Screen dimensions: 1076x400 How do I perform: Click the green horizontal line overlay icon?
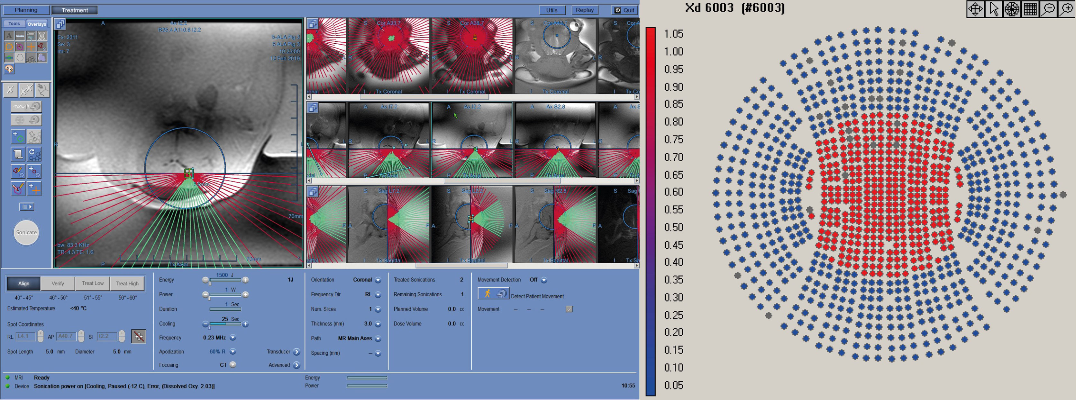coord(9,57)
